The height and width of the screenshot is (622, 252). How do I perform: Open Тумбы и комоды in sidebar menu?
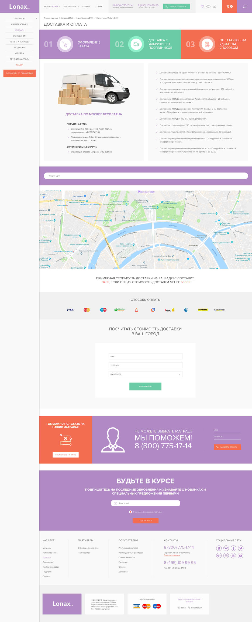[19, 42]
